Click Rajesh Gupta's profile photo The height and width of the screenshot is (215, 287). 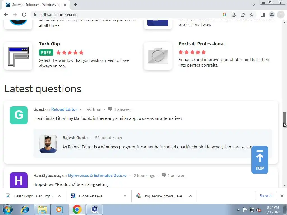[48, 144]
